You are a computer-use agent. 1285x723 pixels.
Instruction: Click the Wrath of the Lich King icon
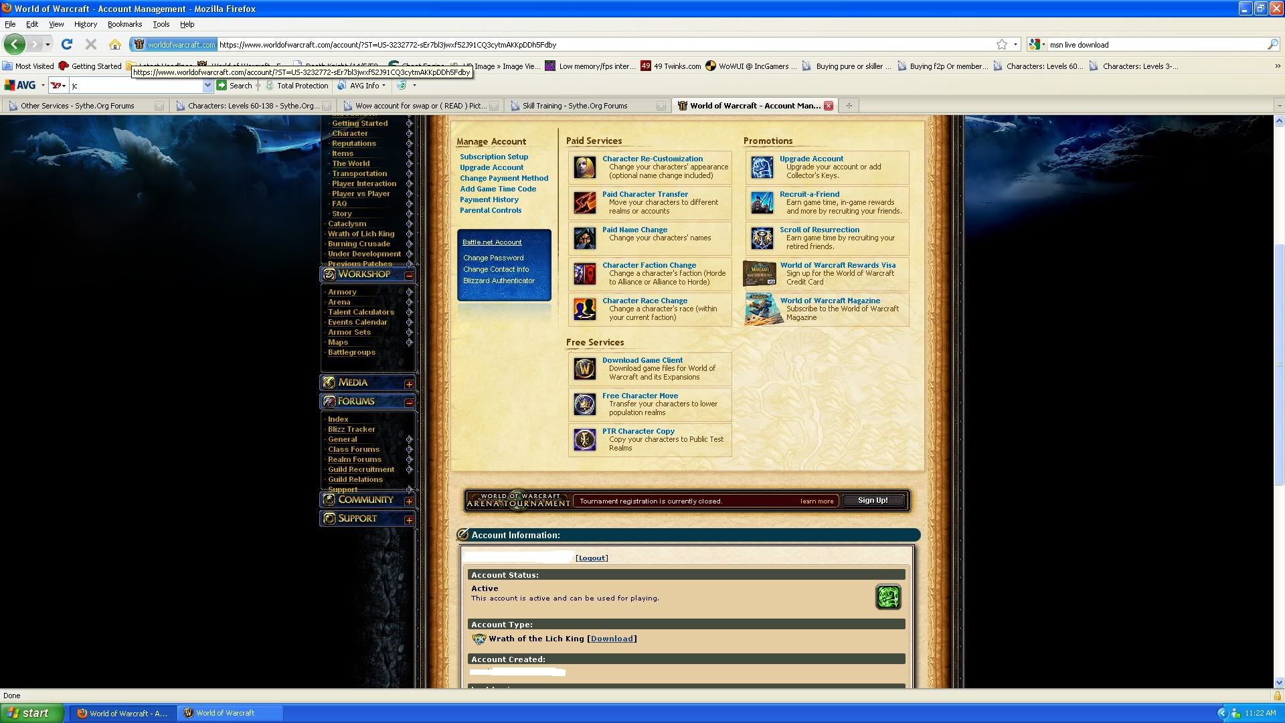[479, 639]
